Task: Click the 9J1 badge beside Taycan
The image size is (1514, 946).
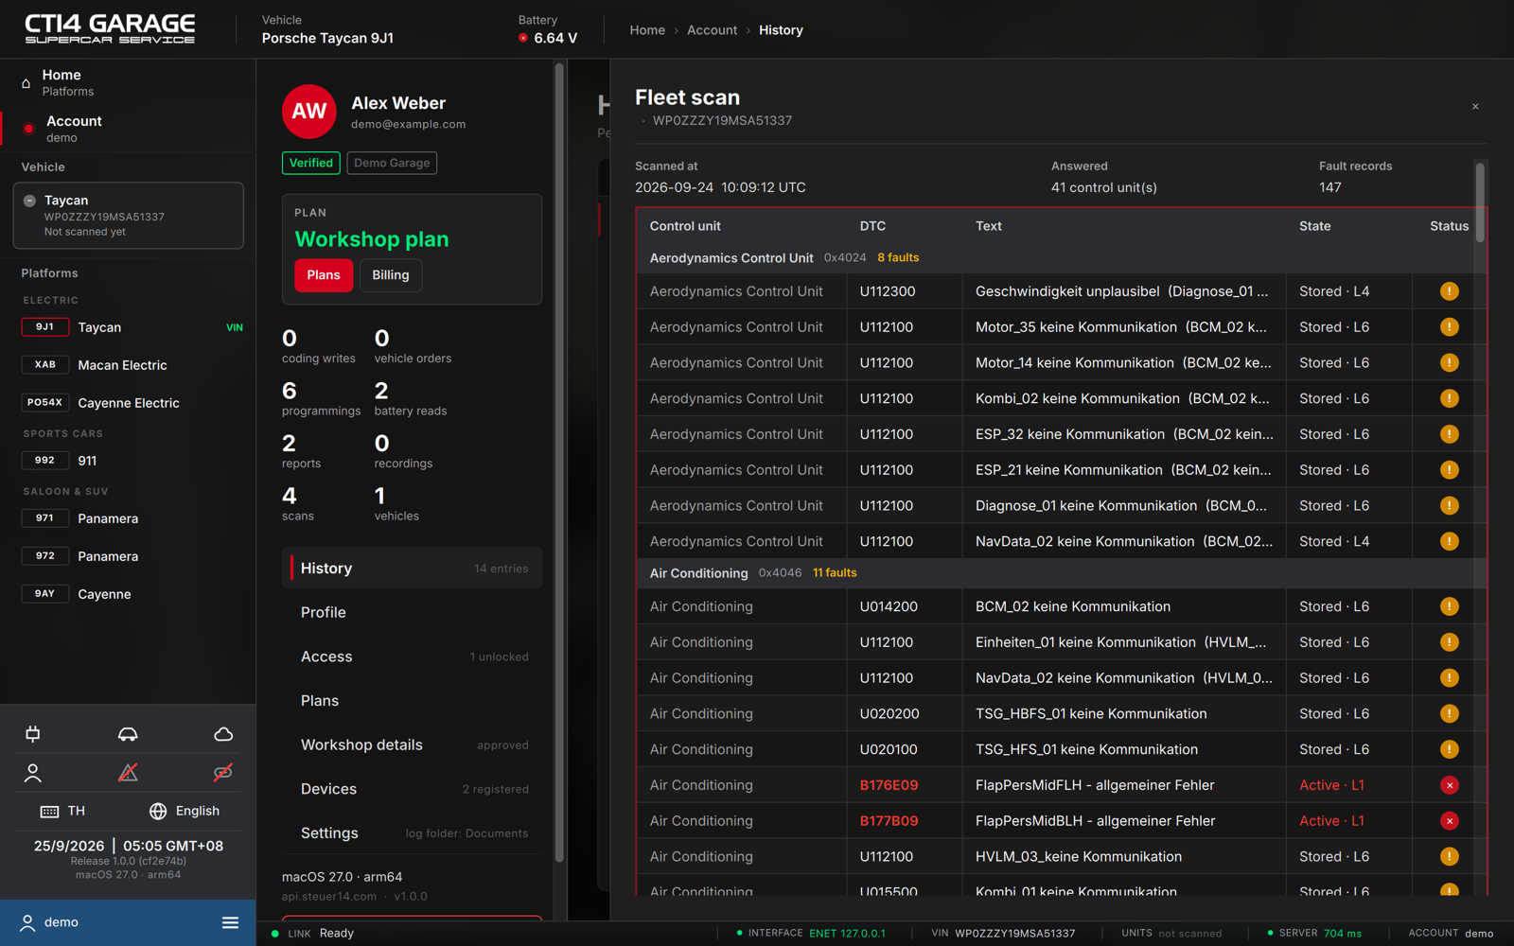Action: click(x=44, y=327)
